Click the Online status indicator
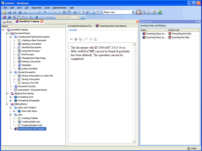 coord(192,148)
